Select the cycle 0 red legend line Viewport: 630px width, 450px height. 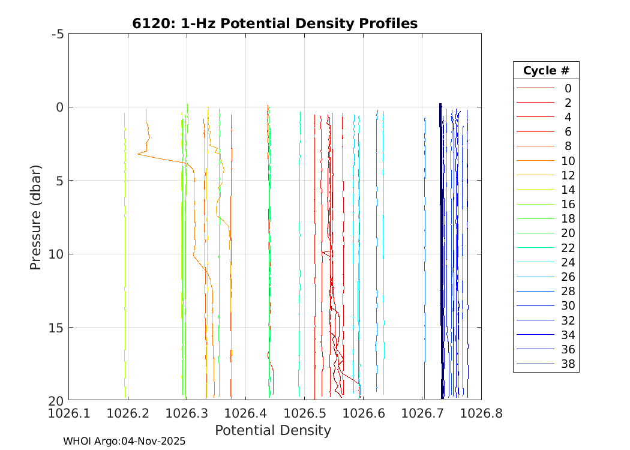[x=535, y=88]
